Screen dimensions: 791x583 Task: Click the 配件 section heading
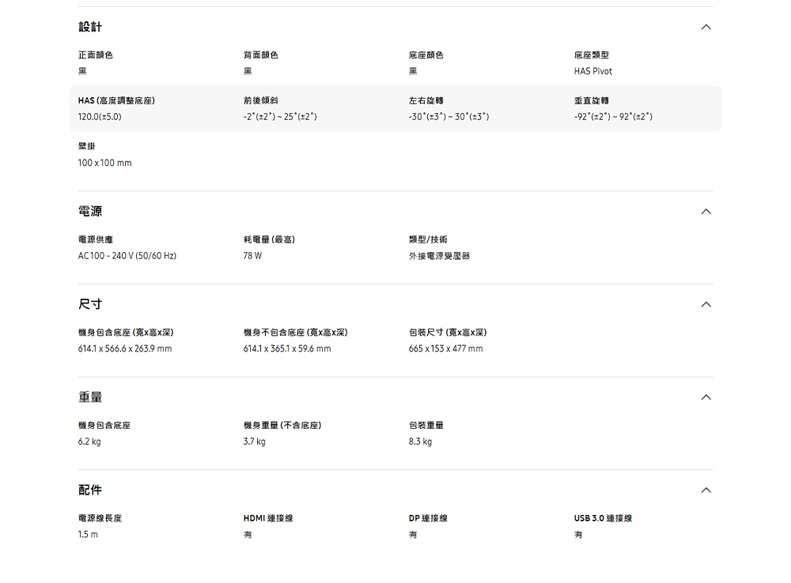[90, 491]
